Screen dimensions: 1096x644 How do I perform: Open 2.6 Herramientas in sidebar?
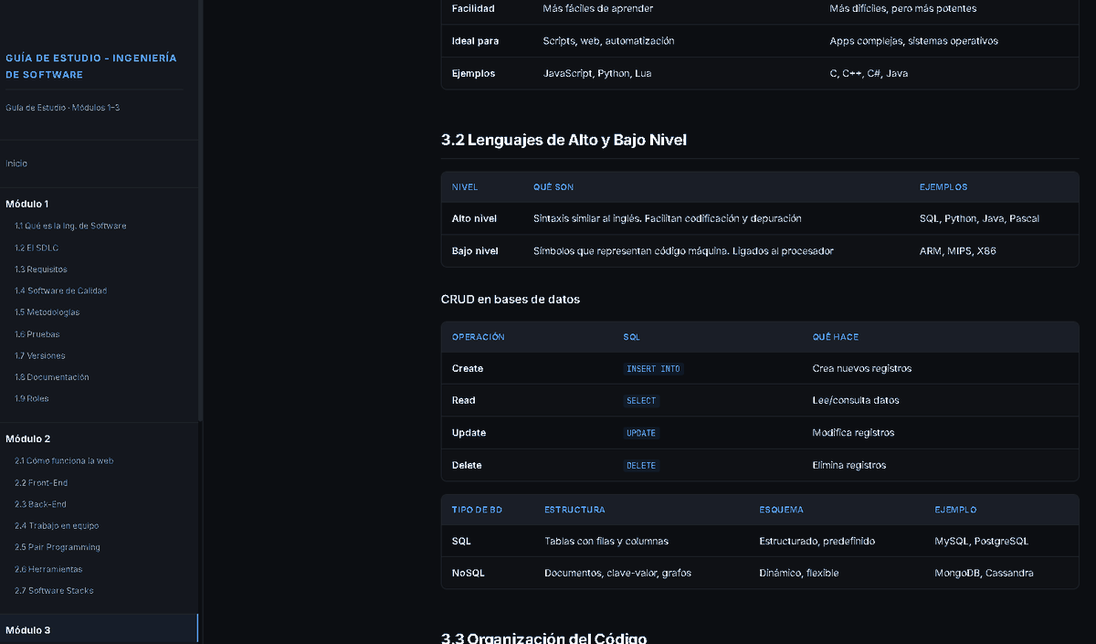pos(48,569)
